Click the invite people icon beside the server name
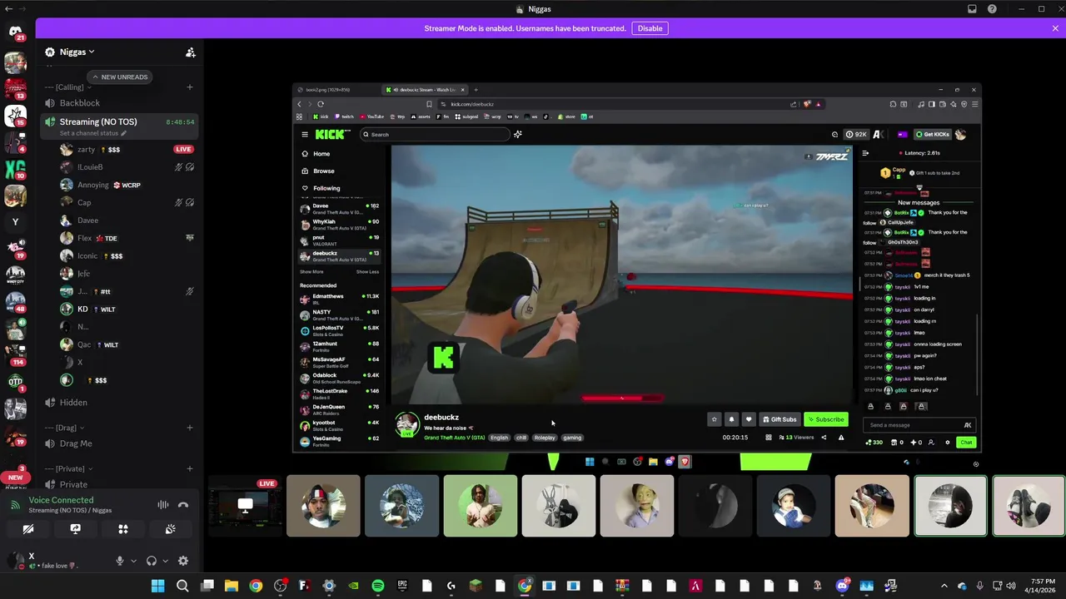This screenshot has height=599, width=1066. coord(190,52)
